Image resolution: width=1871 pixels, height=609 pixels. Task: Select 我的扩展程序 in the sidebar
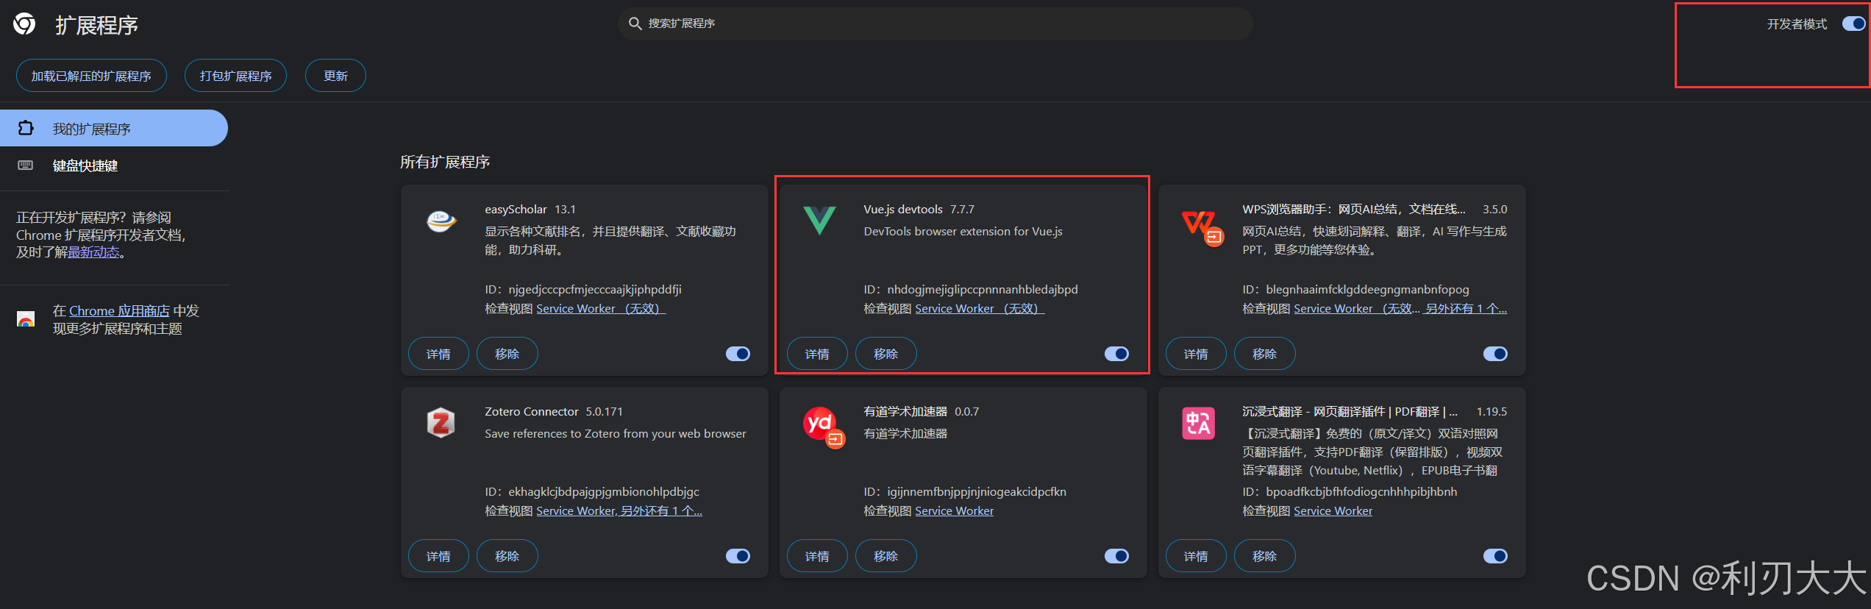(114, 128)
